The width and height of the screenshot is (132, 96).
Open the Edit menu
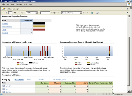[x=8, y=4]
